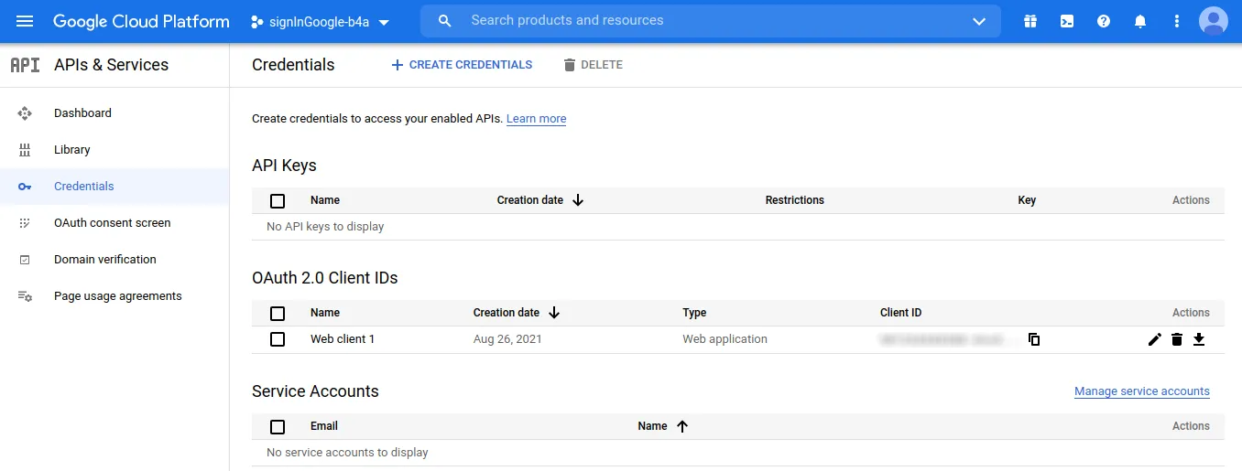Sort OAuth clients by Creation date
The height and width of the screenshot is (471, 1242).
517,313
